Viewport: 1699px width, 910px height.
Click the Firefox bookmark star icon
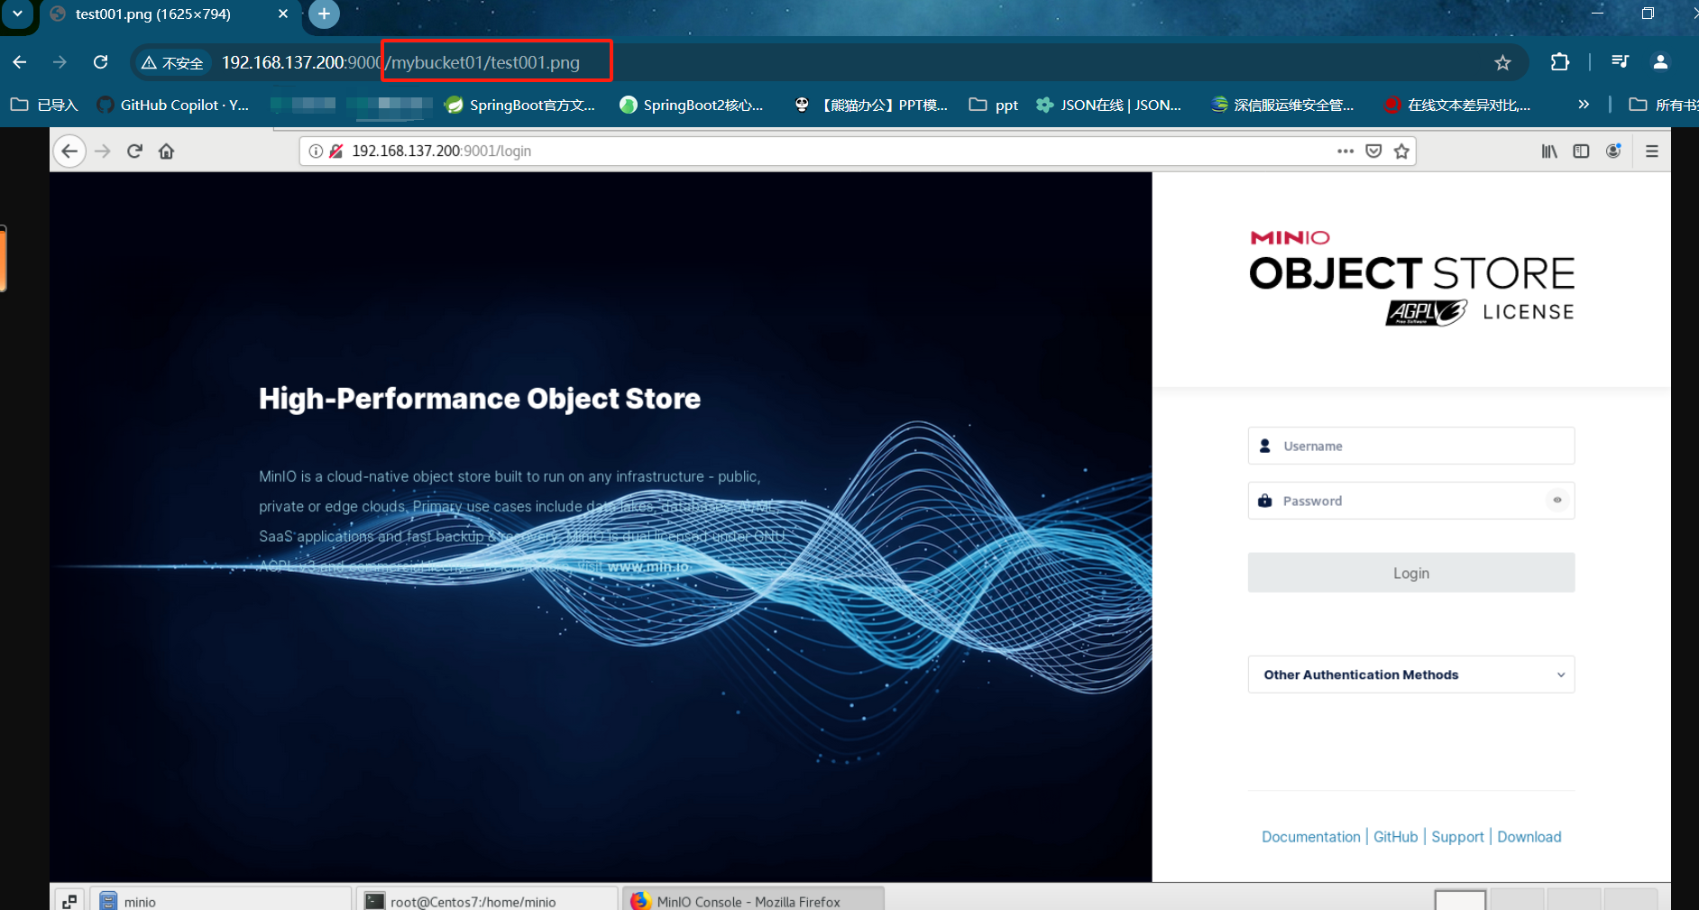(x=1401, y=151)
